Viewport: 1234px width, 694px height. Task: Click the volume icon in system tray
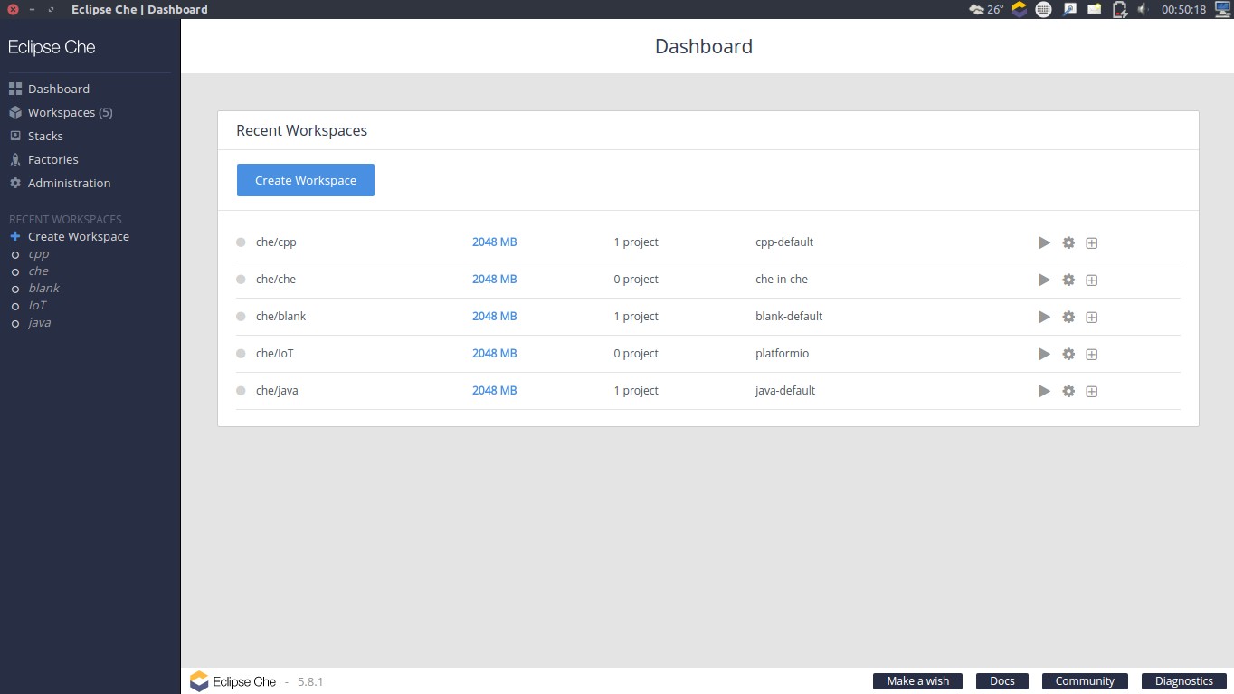[1142, 9]
